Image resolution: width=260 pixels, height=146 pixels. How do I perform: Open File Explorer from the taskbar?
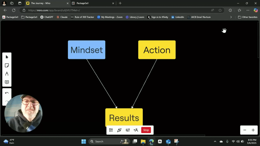coord(143,141)
